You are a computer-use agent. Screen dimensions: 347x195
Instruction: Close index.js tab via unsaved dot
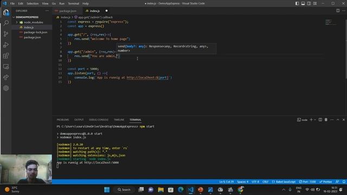coord(106,11)
